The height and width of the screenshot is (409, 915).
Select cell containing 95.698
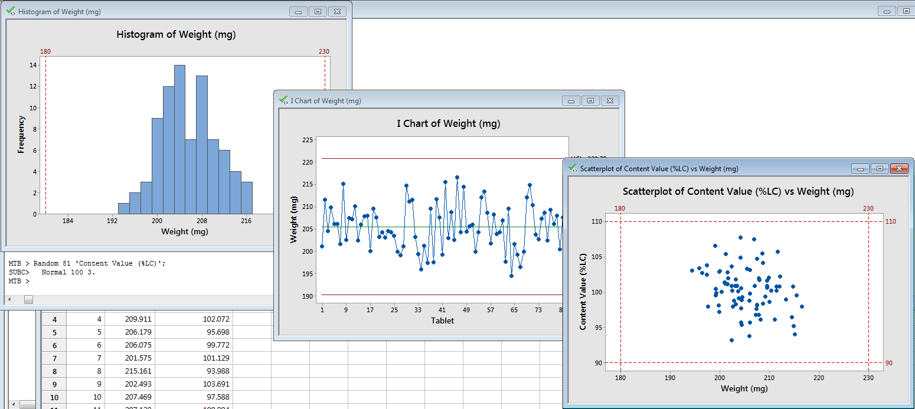point(194,332)
